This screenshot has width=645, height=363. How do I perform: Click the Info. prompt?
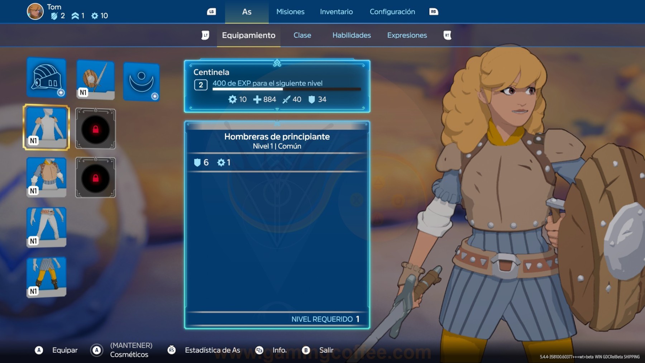[x=279, y=350]
